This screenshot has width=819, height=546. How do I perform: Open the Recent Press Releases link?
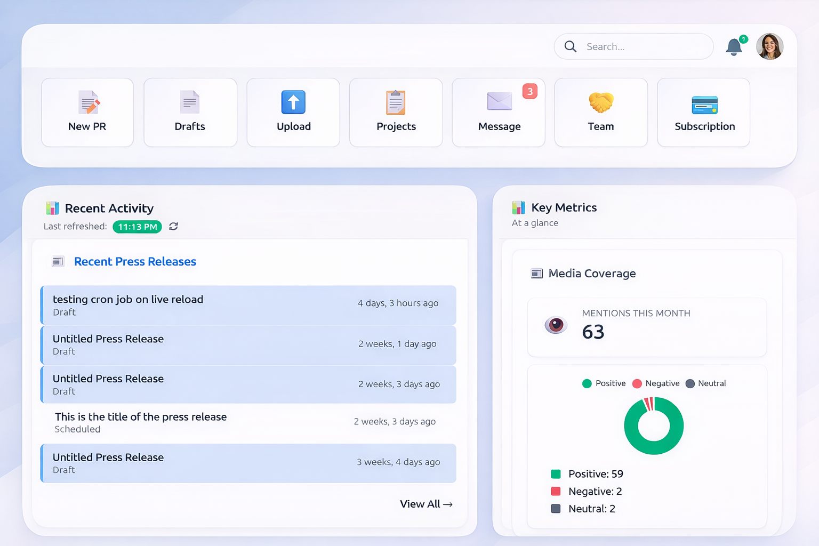point(135,262)
